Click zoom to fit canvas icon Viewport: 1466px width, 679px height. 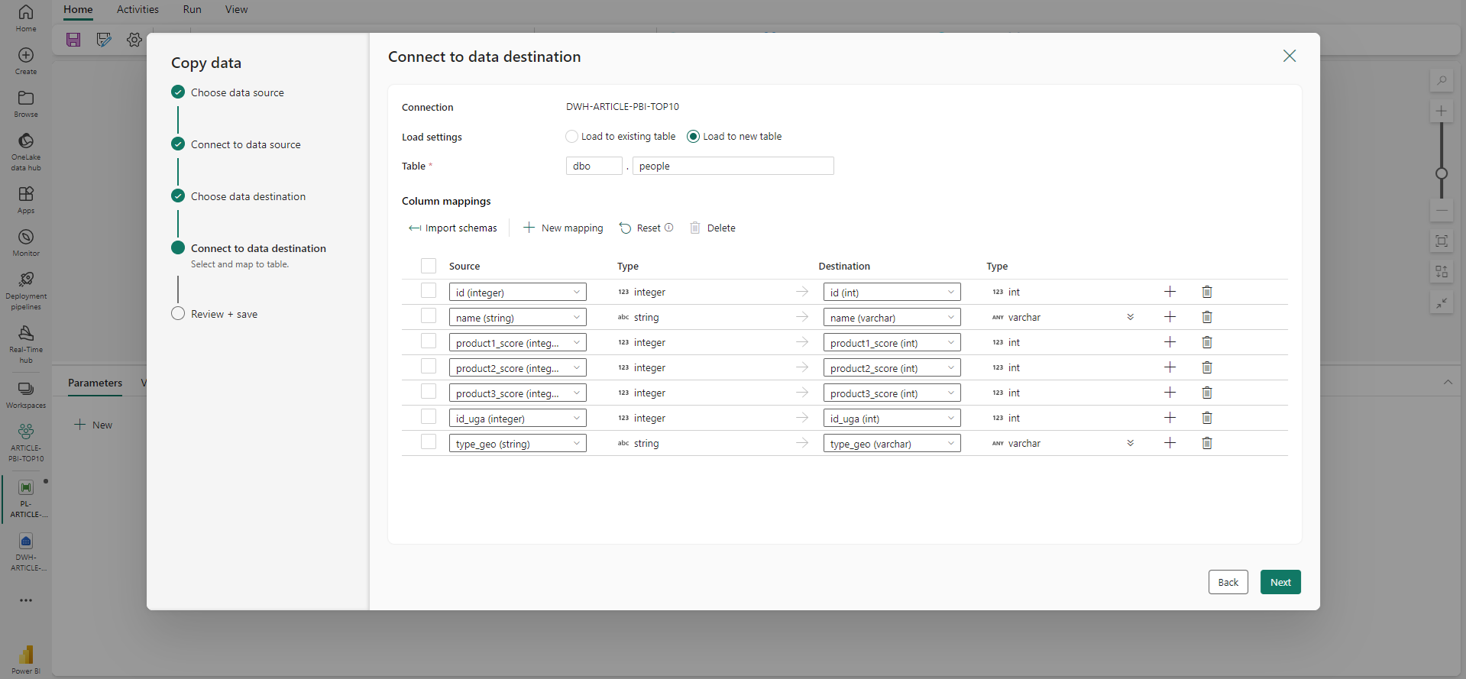point(1442,241)
